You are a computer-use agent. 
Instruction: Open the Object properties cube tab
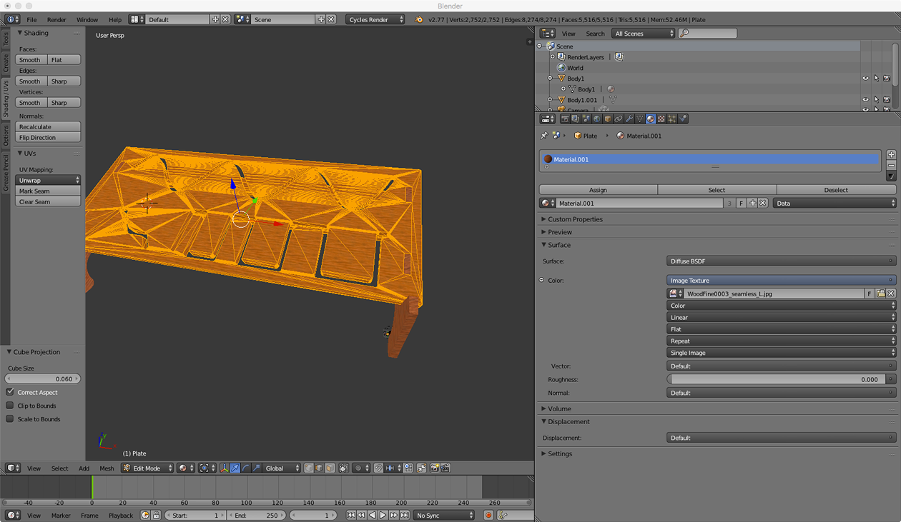[608, 119]
